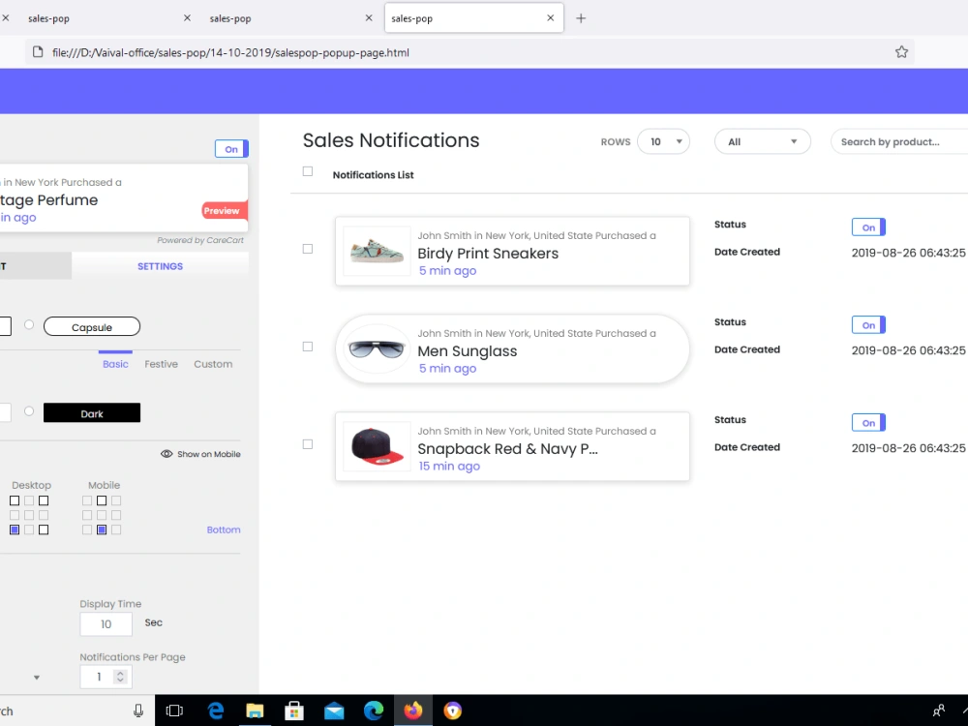Viewport: 968px width, 726px height.
Task: Click the Notifications Per Page stepper arrows
Action: pos(120,677)
